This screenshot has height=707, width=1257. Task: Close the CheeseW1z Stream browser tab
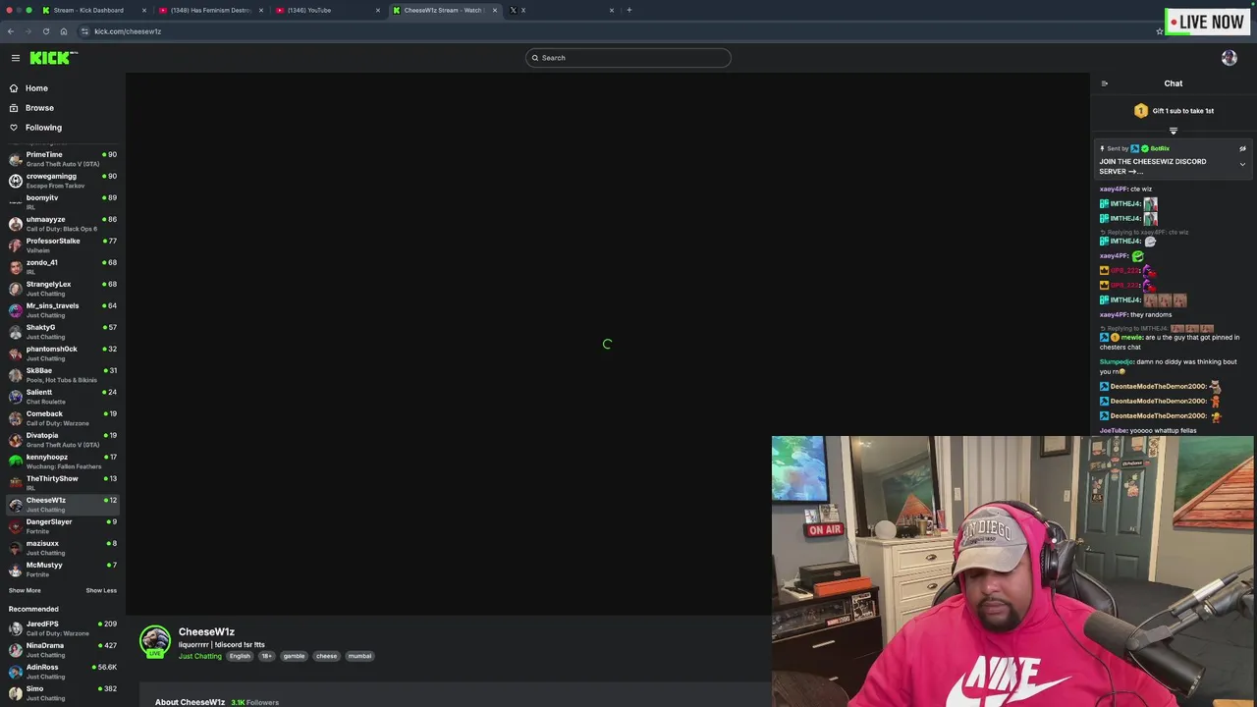(495, 10)
